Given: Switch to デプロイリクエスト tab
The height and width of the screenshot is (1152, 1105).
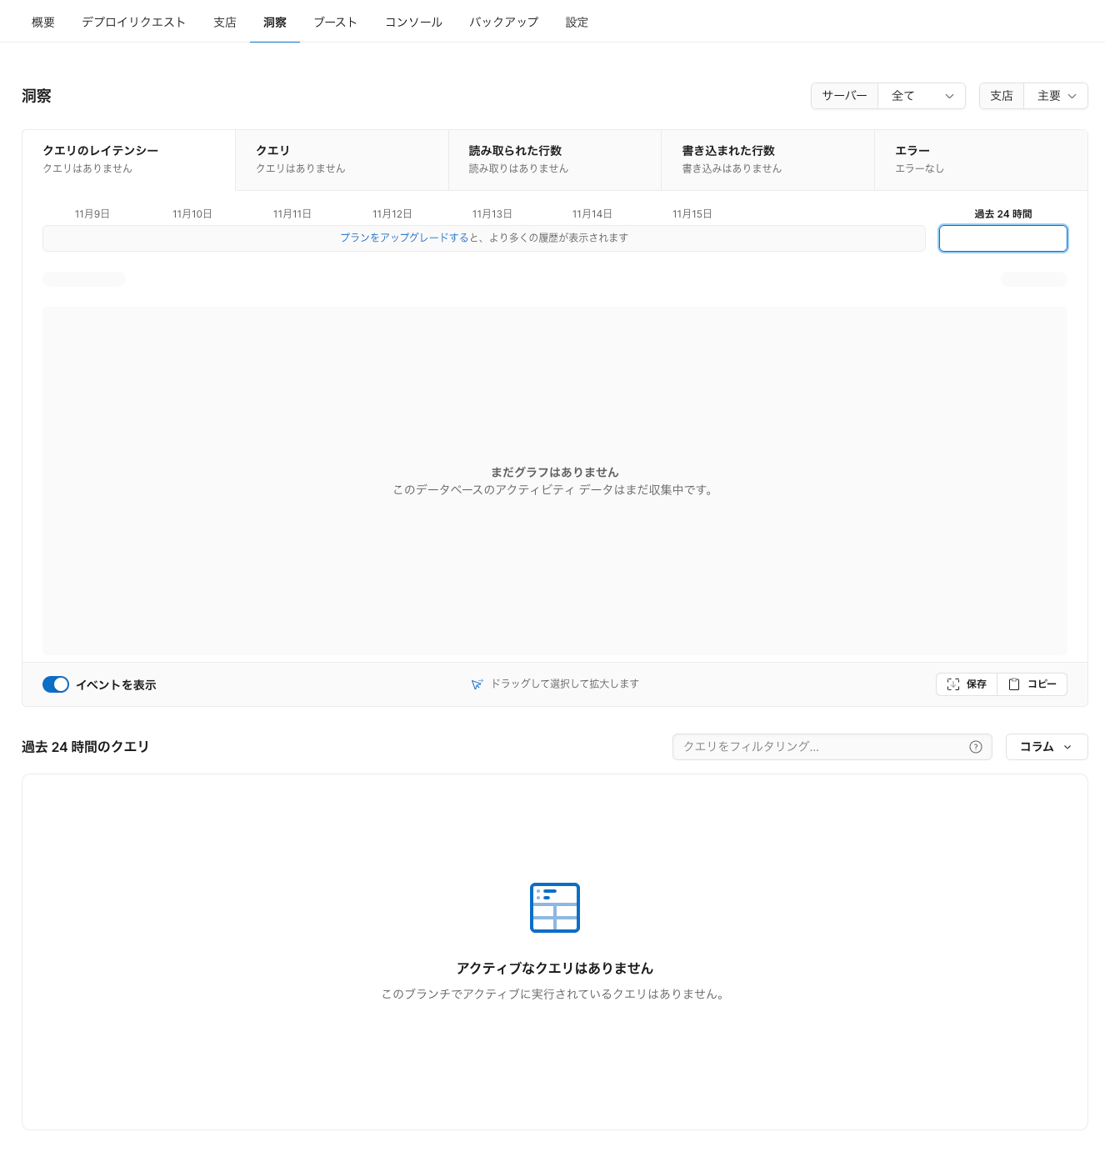Looking at the screenshot, I should tap(133, 23).
